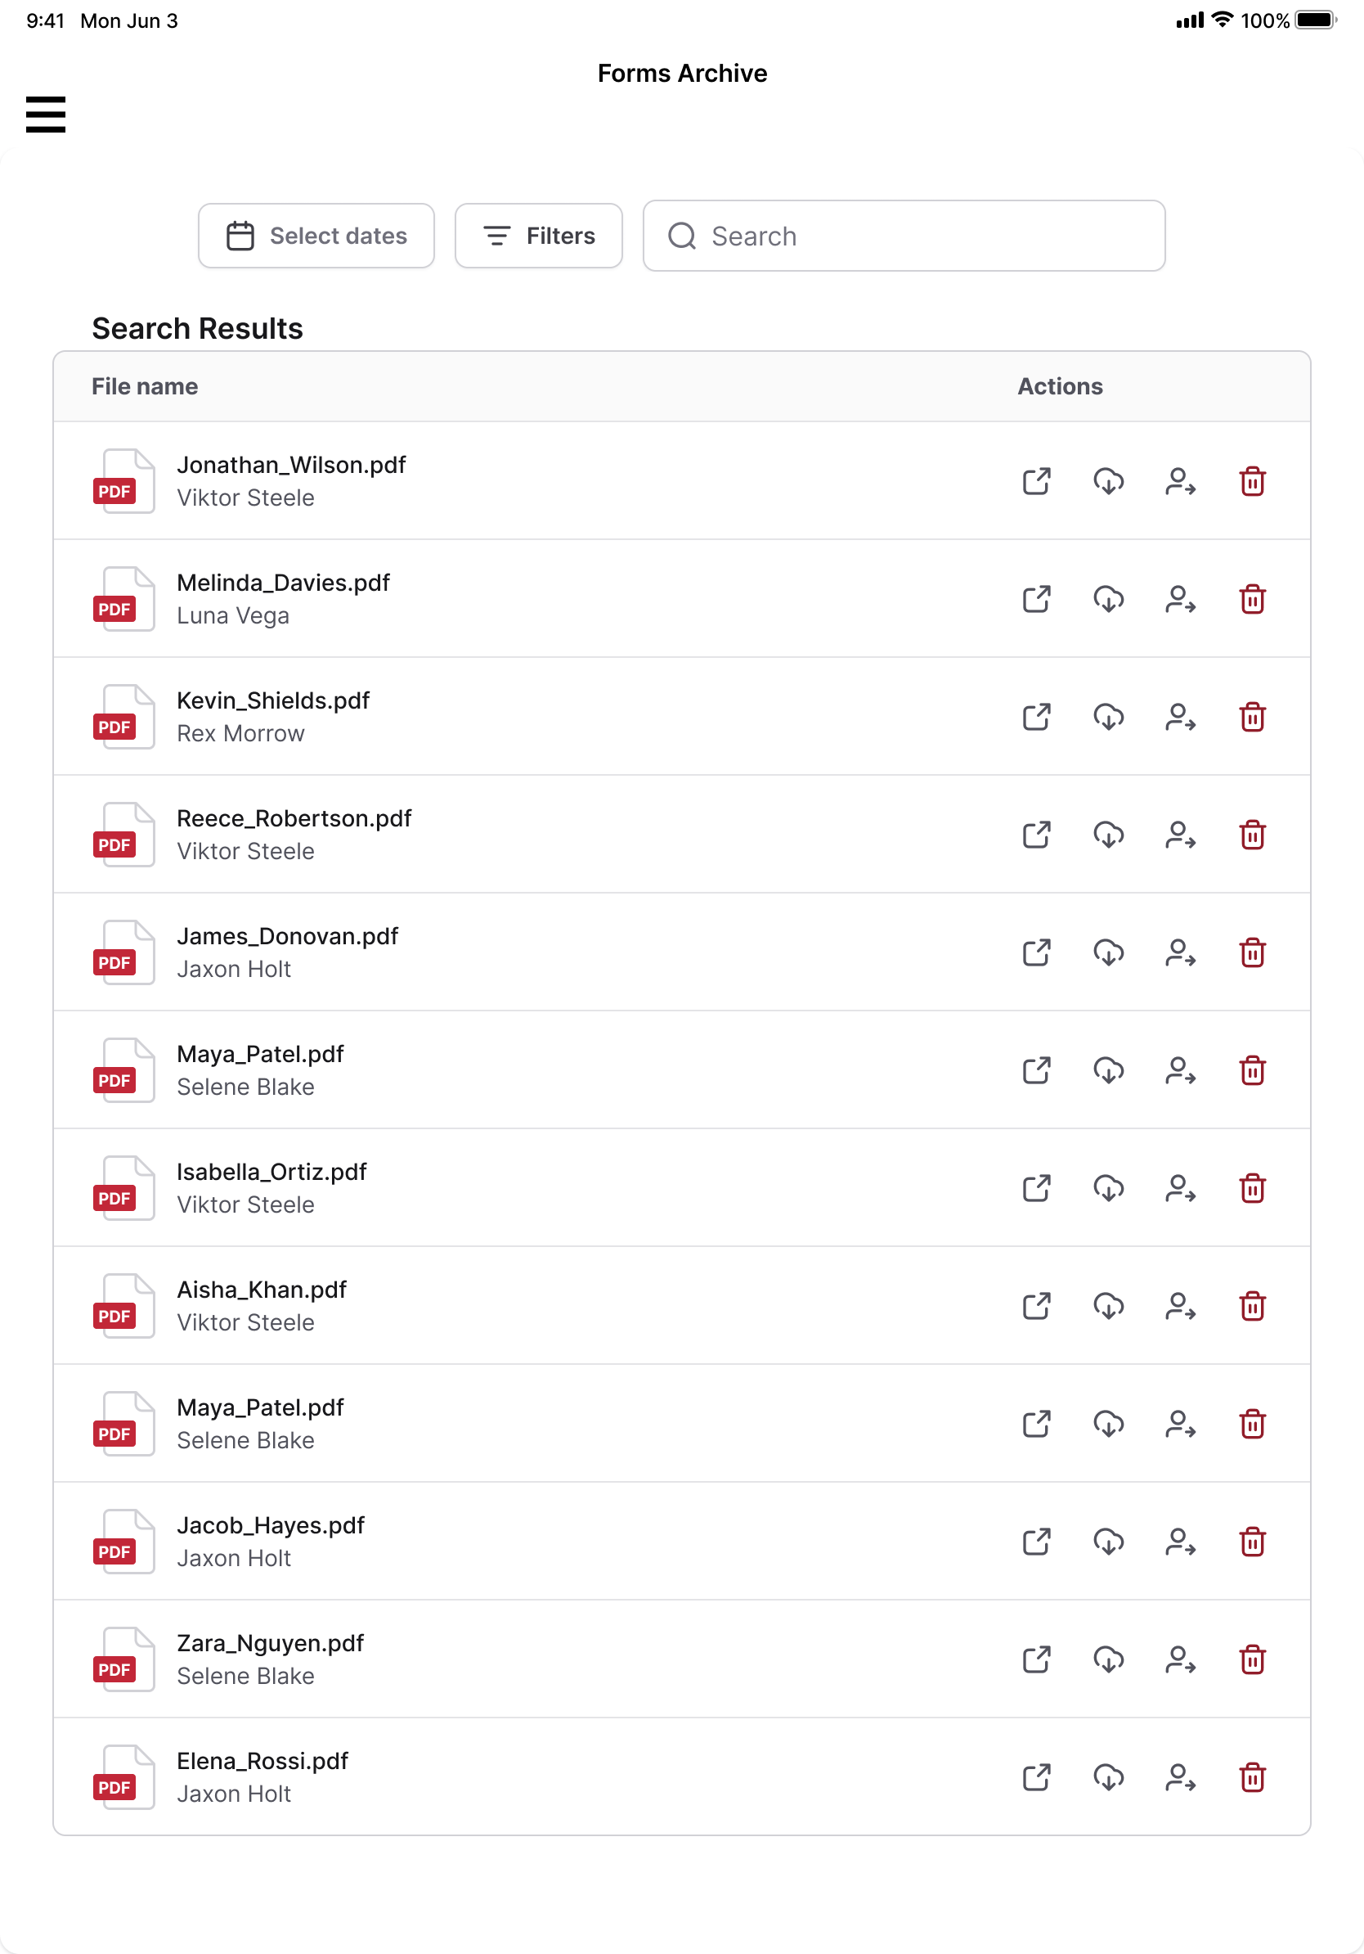The height and width of the screenshot is (1954, 1364).
Task: Select the Jacob_Hayes.pdf file name
Action: click(271, 1526)
